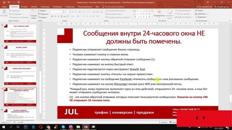Image resolution: width=232 pixels, height=130 pixels.
Task: Open Photoshop from the taskbar
Action: [26, 127]
